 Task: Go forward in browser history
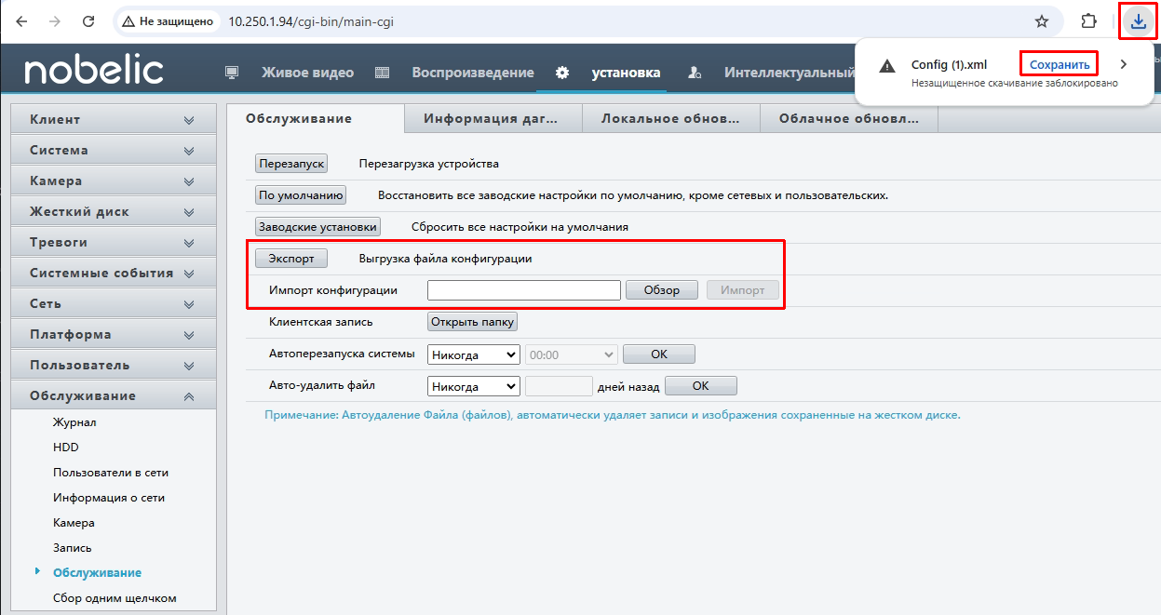click(55, 20)
